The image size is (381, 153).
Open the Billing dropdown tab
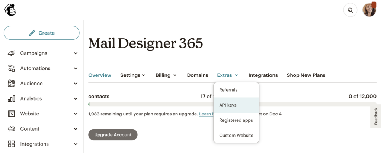click(166, 75)
